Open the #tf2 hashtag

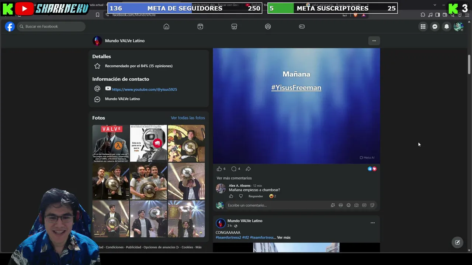pyautogui.click(x=245, y=237)
